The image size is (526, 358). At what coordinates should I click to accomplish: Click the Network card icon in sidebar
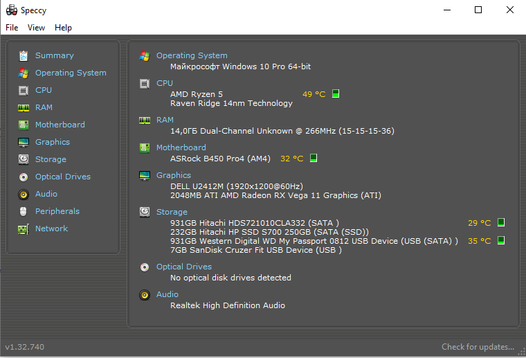pos(24,229)
